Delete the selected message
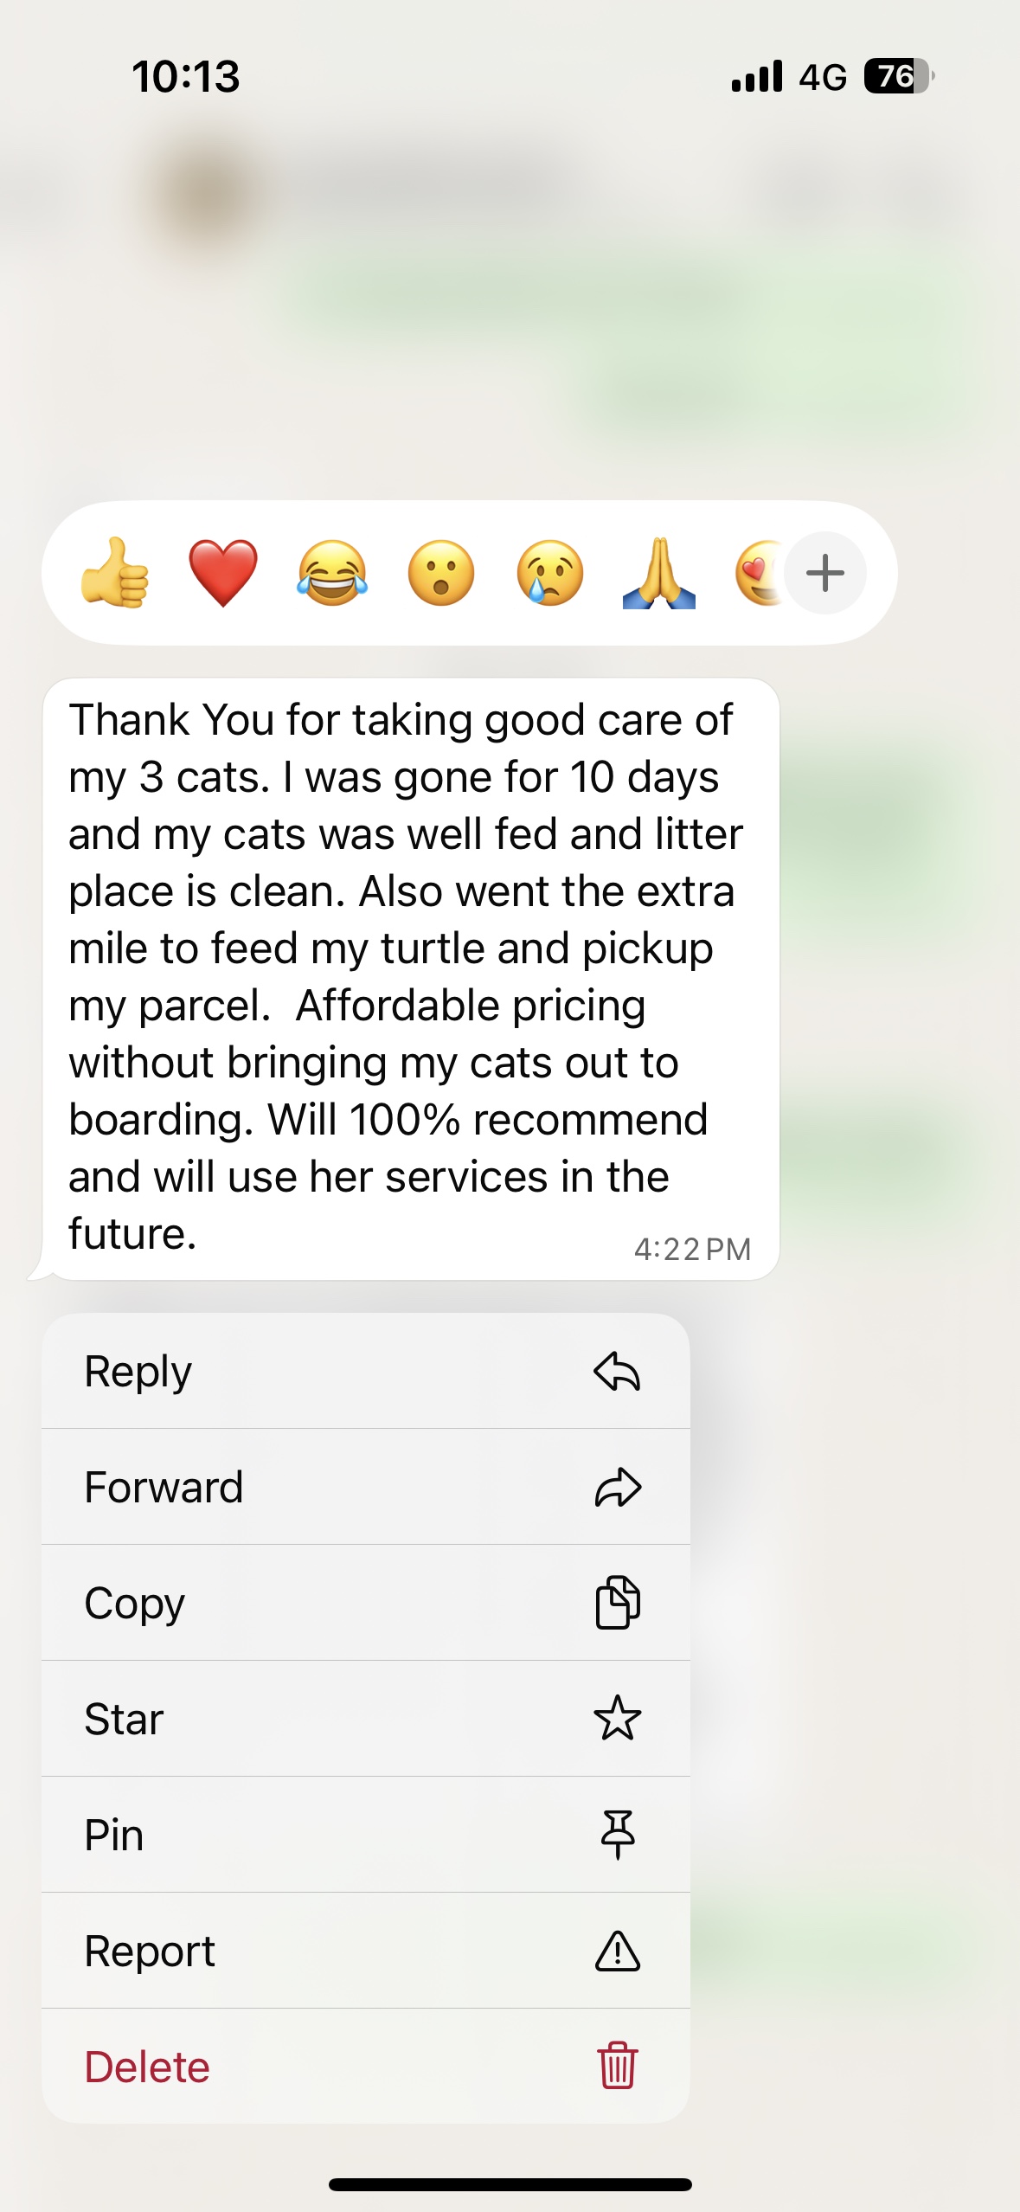1020x2212 pixels. [365, 2067]
